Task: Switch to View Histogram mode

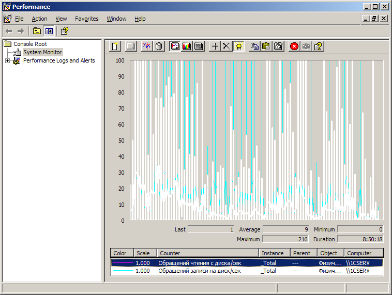Action: tap(186, 46)
